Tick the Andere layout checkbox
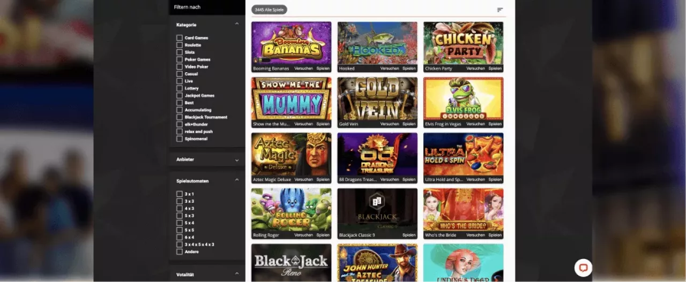Viewport: 686px width, 282px height. click(x=180, y=251)
